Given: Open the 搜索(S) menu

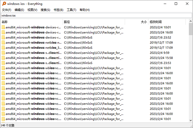Looking at the screenshot, I should [45, 10].
